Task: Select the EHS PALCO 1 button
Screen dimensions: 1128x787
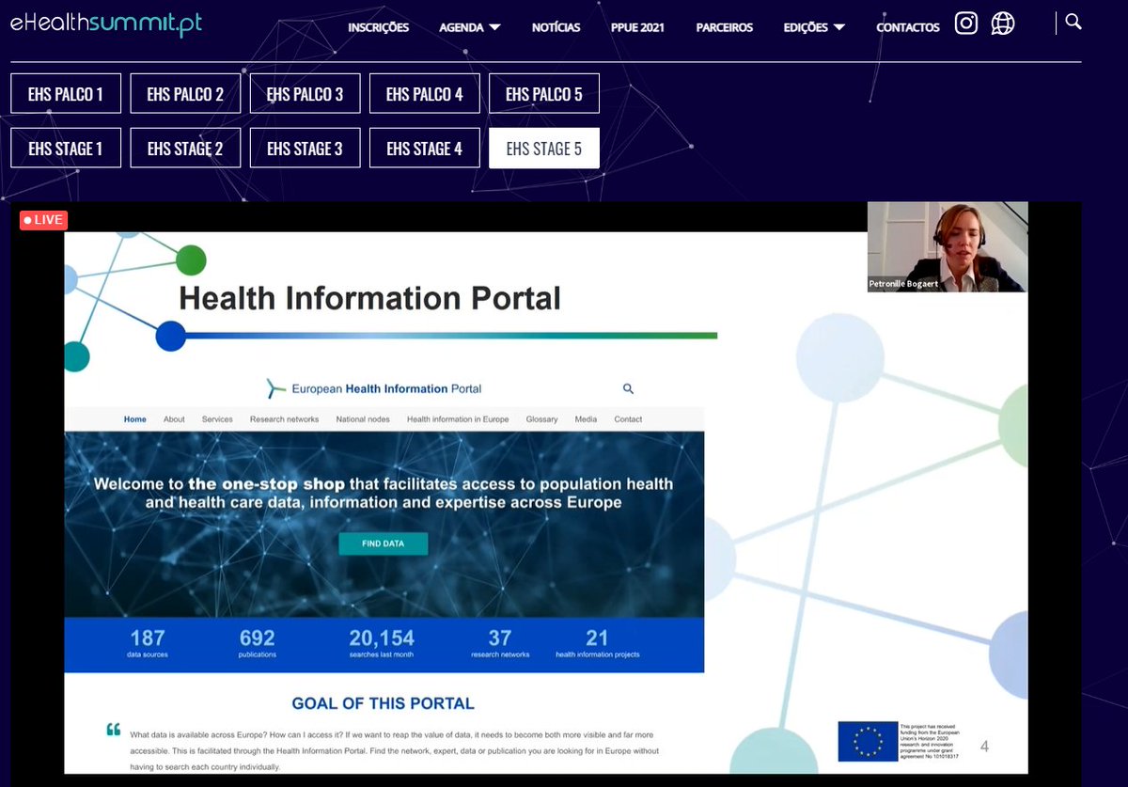Action: click(x=66, y=93)
